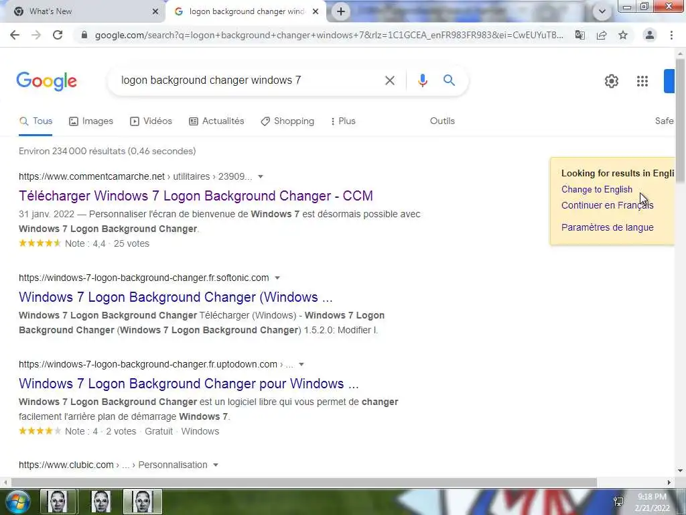
Task: Close the logon background changer tab
Action: pyautogui.click(x=316, y=11)
